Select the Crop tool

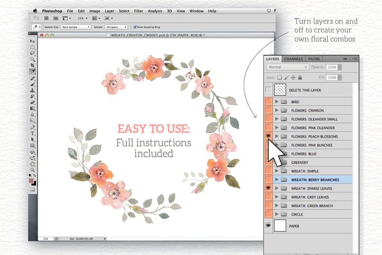[x=32, y=66]
